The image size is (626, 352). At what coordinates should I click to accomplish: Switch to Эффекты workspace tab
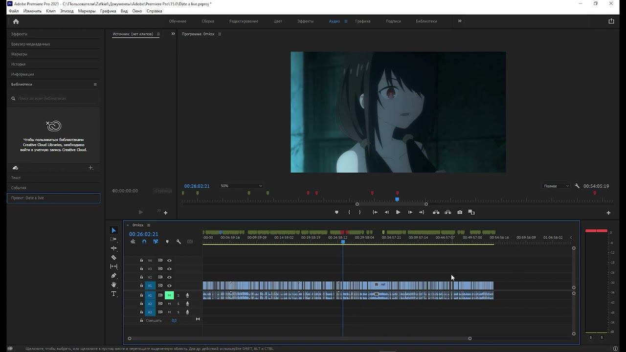(306, 21)
